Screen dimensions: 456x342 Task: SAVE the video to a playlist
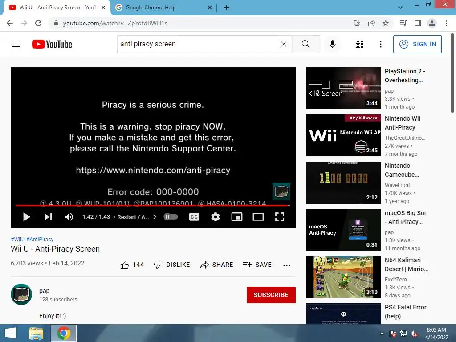(257, 265)
